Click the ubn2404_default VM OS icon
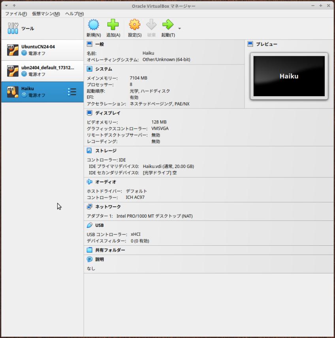This screenshot has width=335, height=338. [13, 71]
